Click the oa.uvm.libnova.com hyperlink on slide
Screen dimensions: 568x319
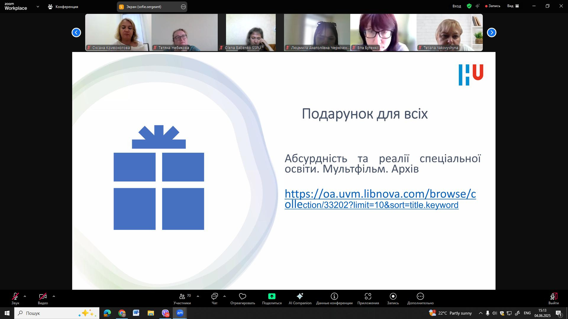(380, 199)
